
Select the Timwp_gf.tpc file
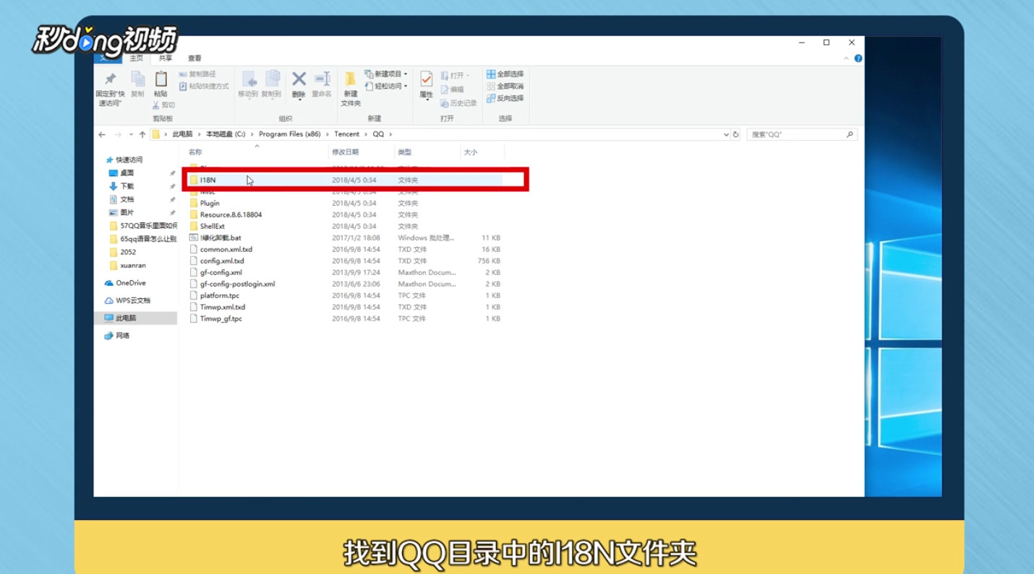pyautogui.click(x=346, y=318)
